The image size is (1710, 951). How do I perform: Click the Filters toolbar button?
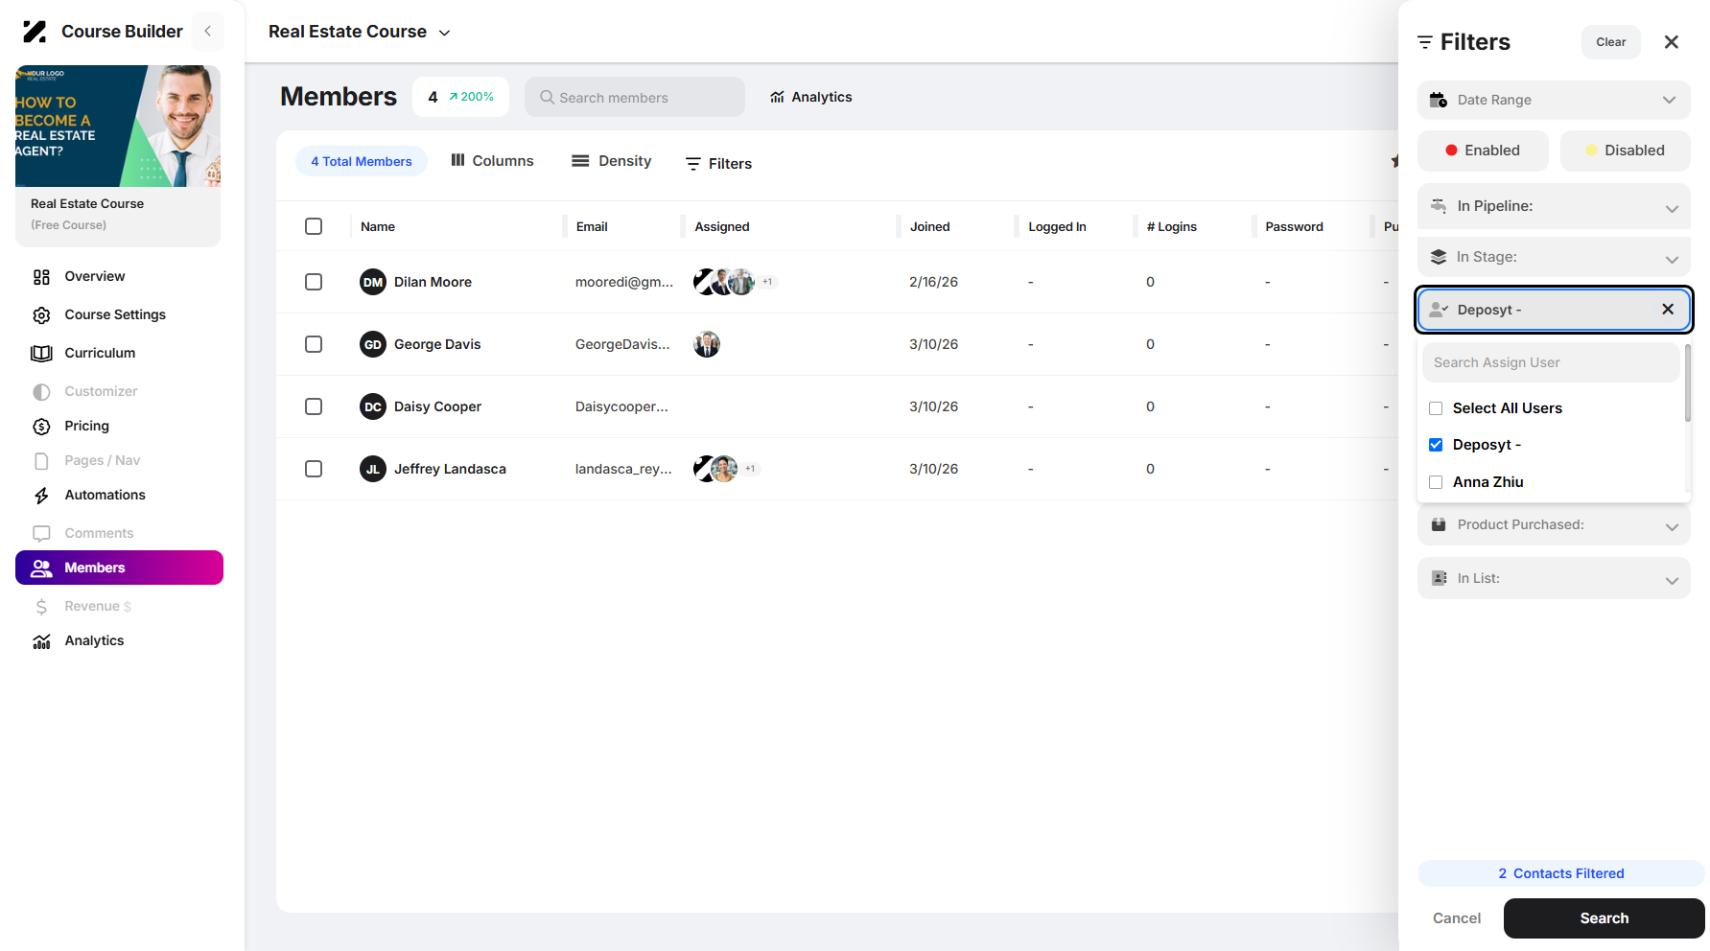(x=718, y=164)
